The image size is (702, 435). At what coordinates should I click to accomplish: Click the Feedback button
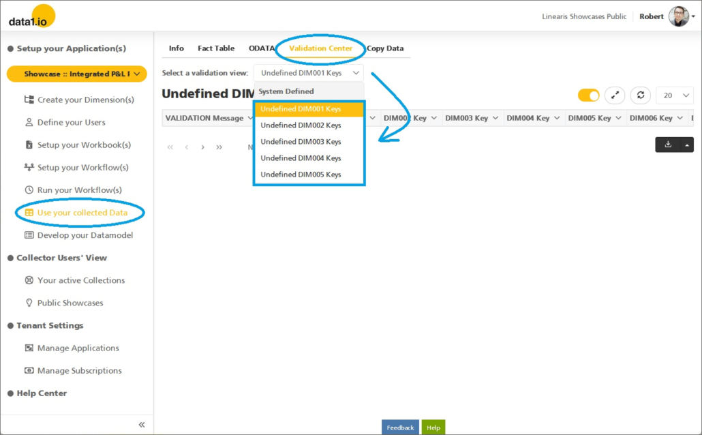point(400,427)
